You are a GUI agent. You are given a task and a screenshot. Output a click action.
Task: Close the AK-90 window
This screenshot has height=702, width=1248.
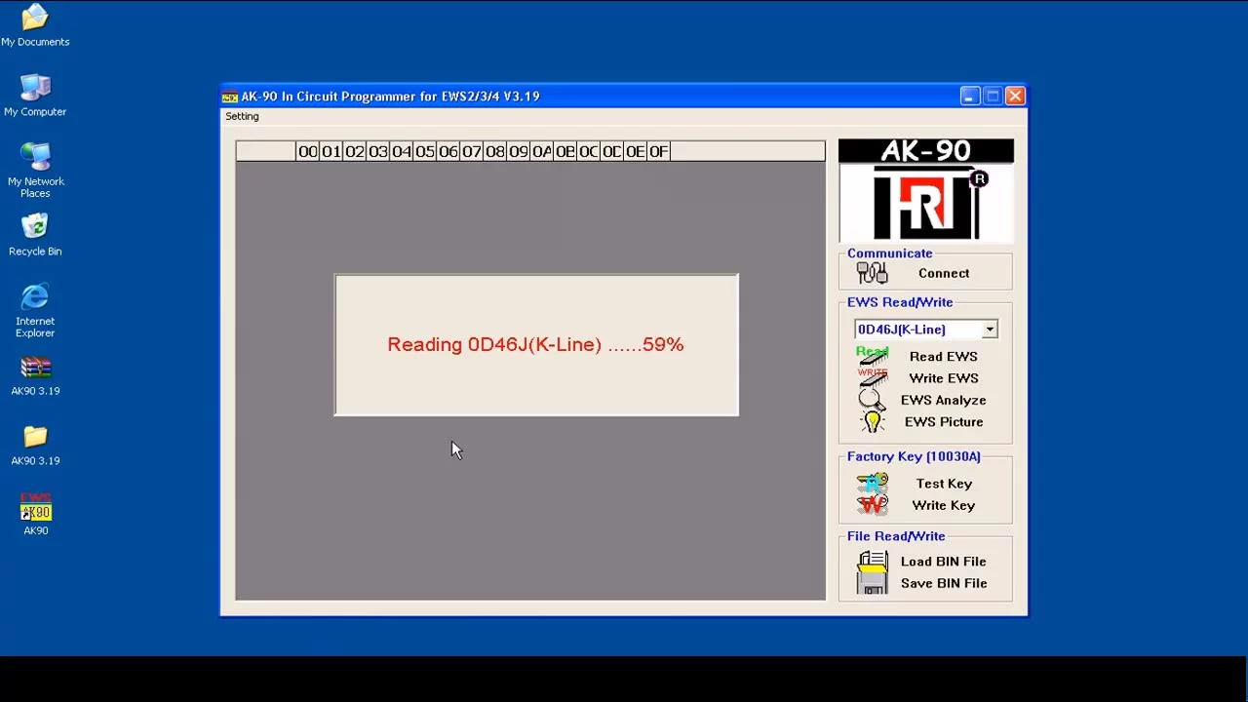click(x=1015, y=96)
